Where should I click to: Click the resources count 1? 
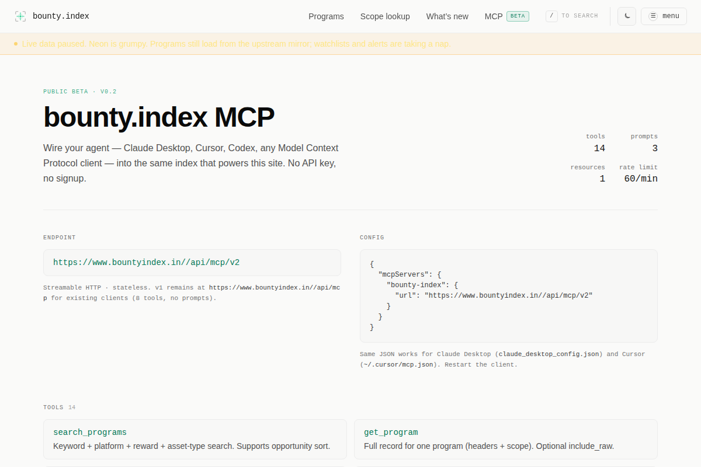pyautogui.click(x=602, y=179)
